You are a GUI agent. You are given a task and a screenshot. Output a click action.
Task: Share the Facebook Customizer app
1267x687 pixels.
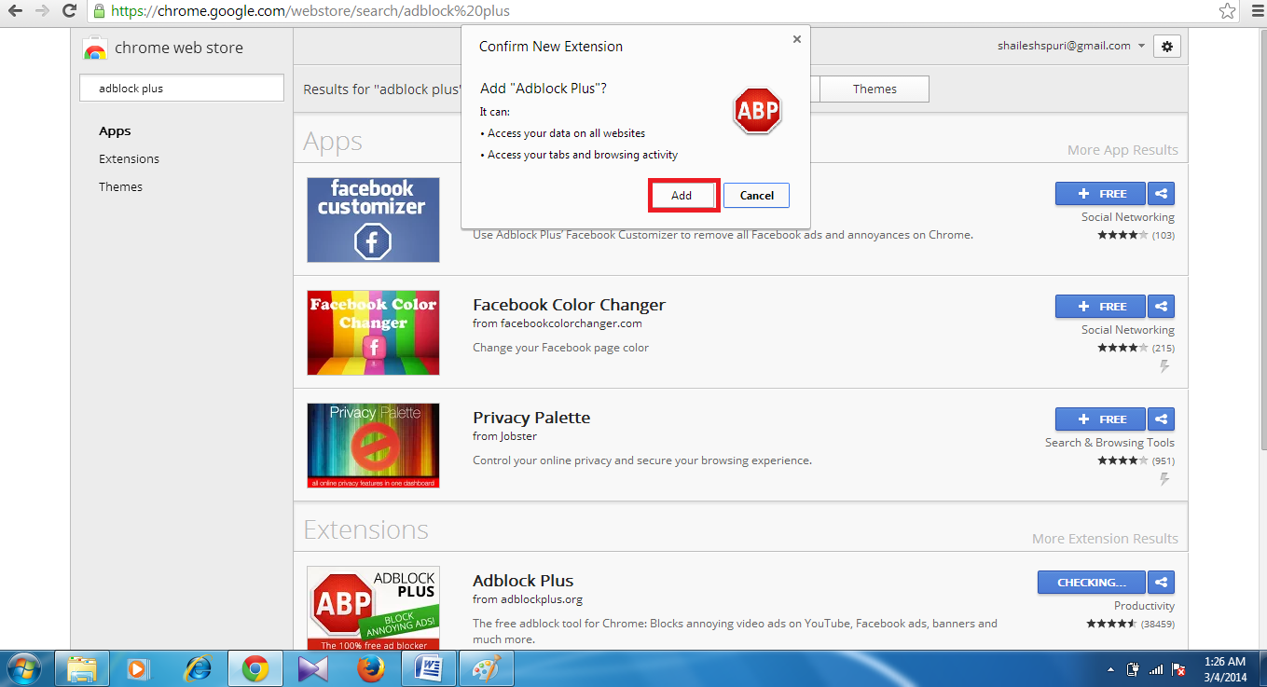pos(1162,194)
